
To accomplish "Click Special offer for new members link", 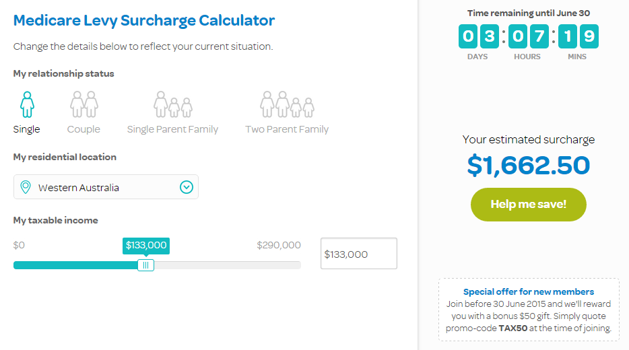I will pos(528,292).
